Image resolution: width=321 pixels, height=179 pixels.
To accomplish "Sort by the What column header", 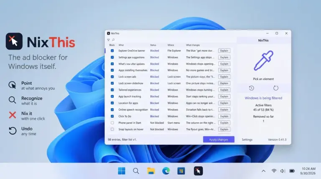I will [121, 45].
